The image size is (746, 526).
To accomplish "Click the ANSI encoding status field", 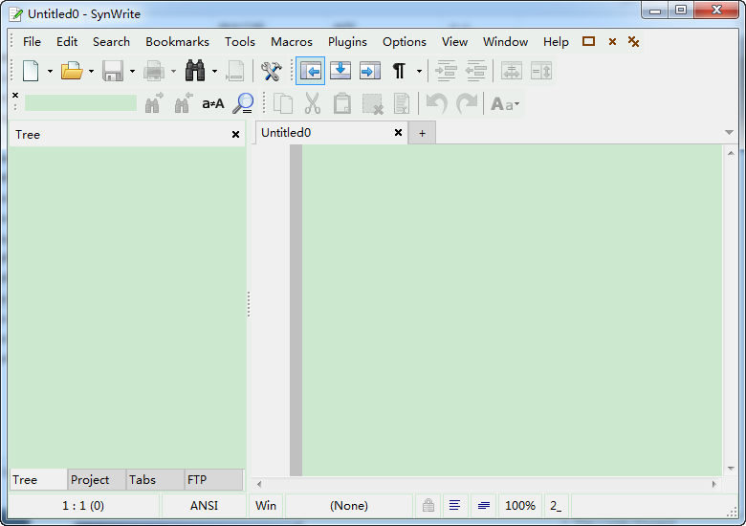I will [204, 506].
